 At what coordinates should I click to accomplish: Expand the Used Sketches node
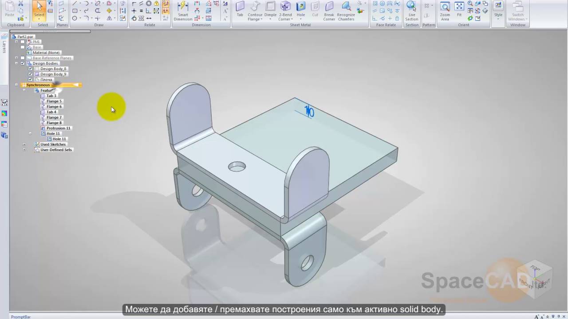pyautogui.click(x=24, y=144)
